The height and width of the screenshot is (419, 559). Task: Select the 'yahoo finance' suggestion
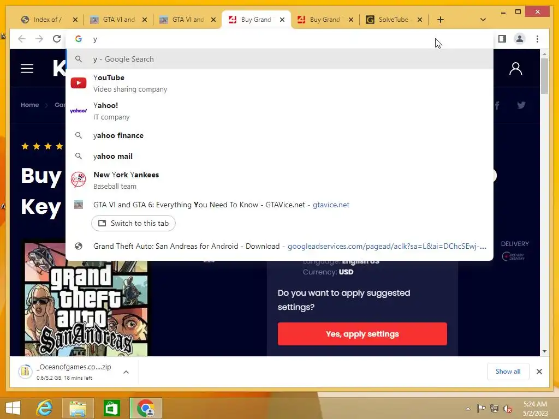[x=279, y=135]
